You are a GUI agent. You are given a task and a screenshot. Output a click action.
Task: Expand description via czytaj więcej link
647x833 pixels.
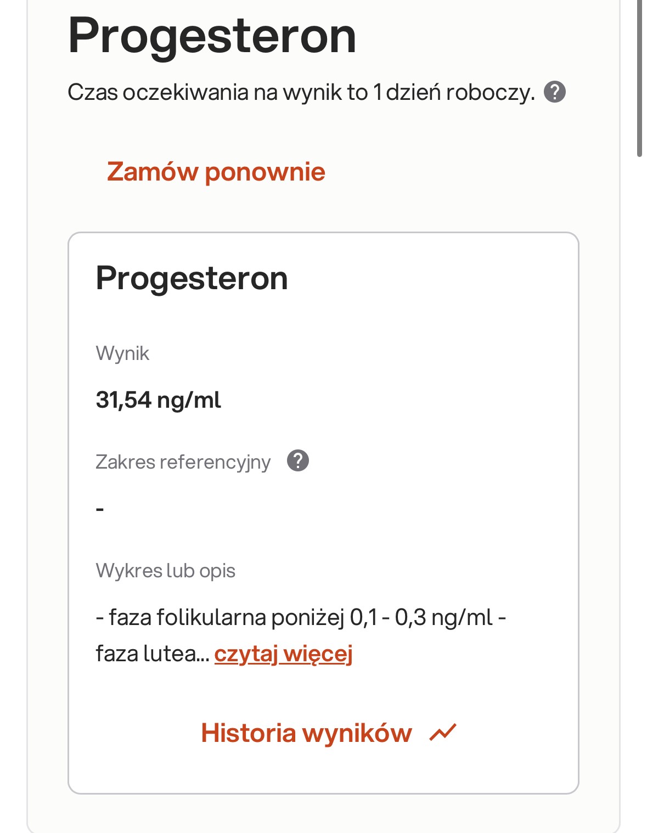pyautogui.click(x=283, y=654)
